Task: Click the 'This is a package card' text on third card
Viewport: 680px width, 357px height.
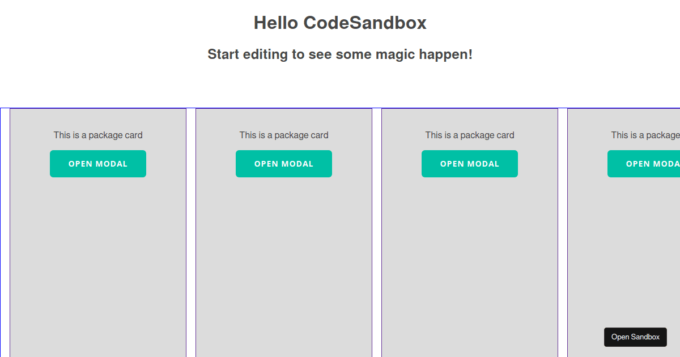Action: pyautogui.click(x=469, y=135)
